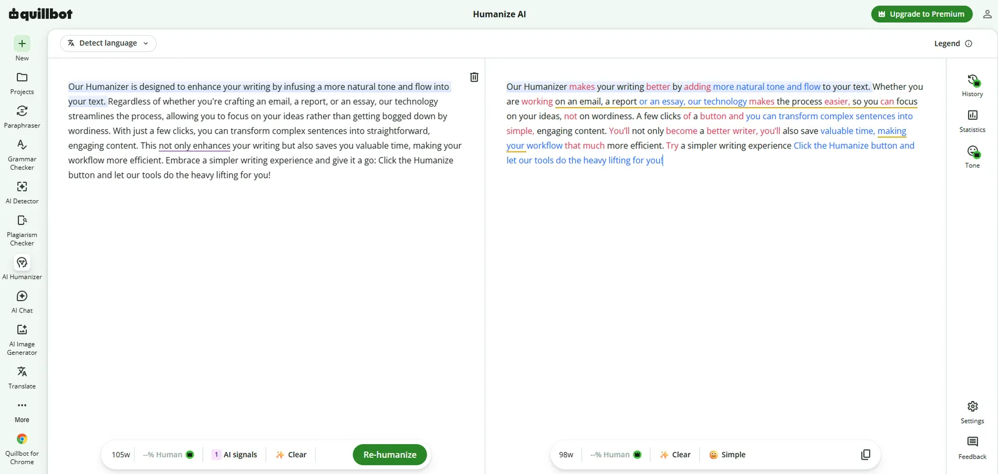
Task: Open the Plagiarism Checker
Action: click(22, 230)
